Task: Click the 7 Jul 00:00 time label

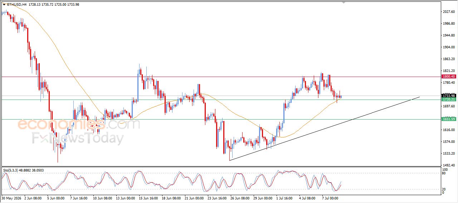Action: (330, 198)
